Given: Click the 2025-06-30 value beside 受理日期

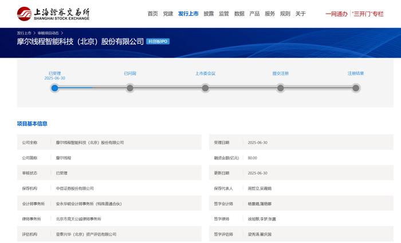Looking at the screenshot, I should (258, 142).
